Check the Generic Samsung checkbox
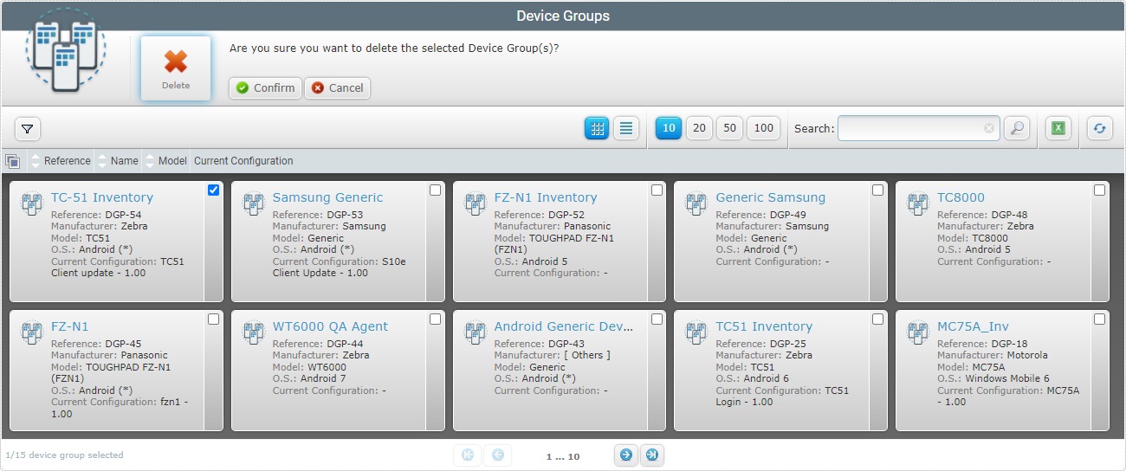Screen dimensions: 1126x471 878,190
